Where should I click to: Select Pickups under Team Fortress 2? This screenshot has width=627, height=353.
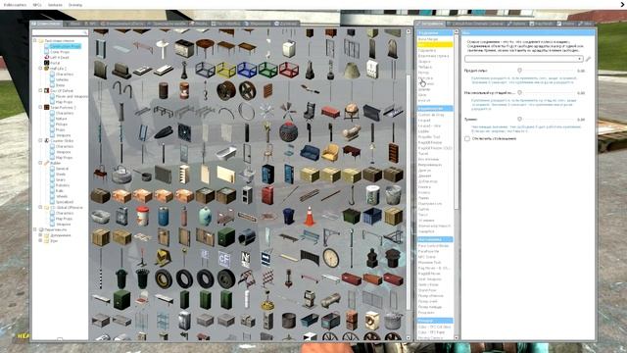pos(62,125)
